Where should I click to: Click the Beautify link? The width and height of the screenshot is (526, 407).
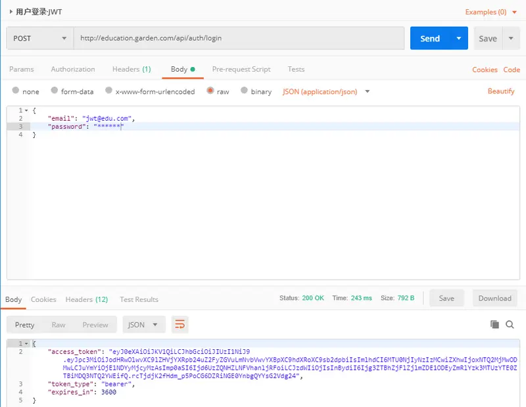tap(501, 91)
